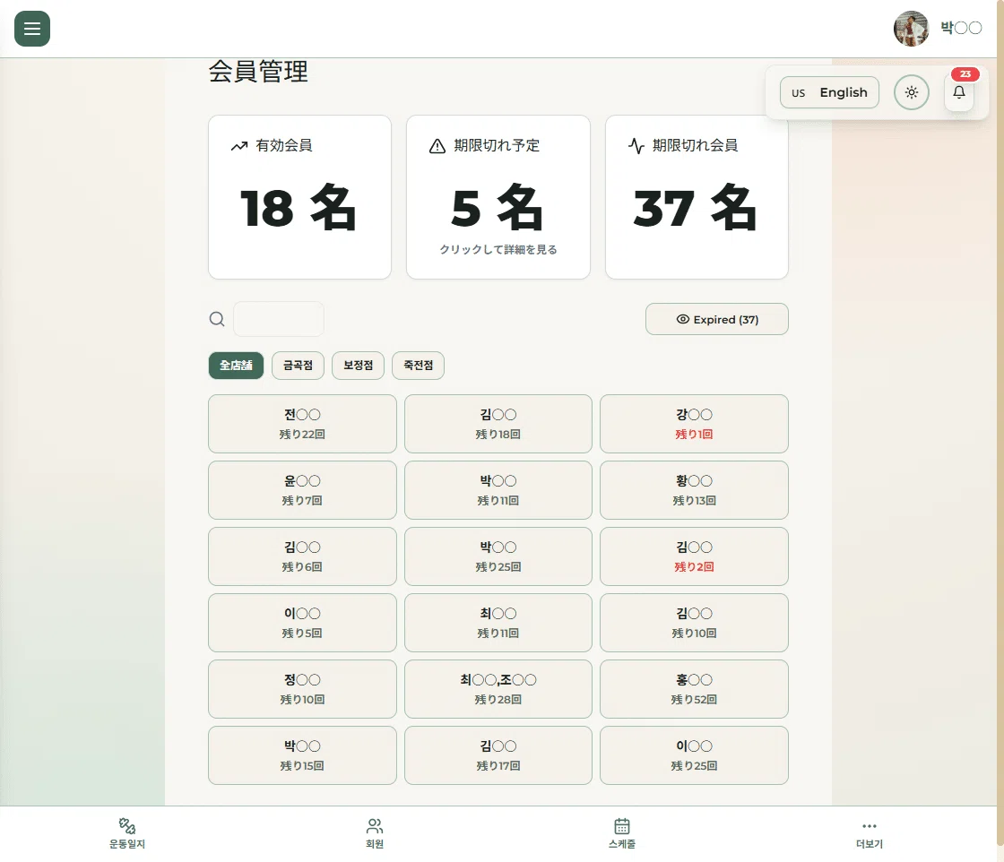The width and height of the screenshot is (1004, 862).
Task: Open the 期限切れ会員 37名 card
Action: pos(697,197)
